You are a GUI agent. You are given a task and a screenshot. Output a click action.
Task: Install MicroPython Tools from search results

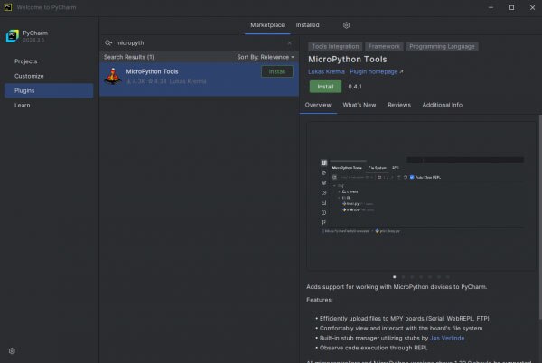tap(276, 71)
